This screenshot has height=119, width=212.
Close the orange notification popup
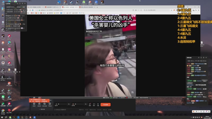(48, 100)
